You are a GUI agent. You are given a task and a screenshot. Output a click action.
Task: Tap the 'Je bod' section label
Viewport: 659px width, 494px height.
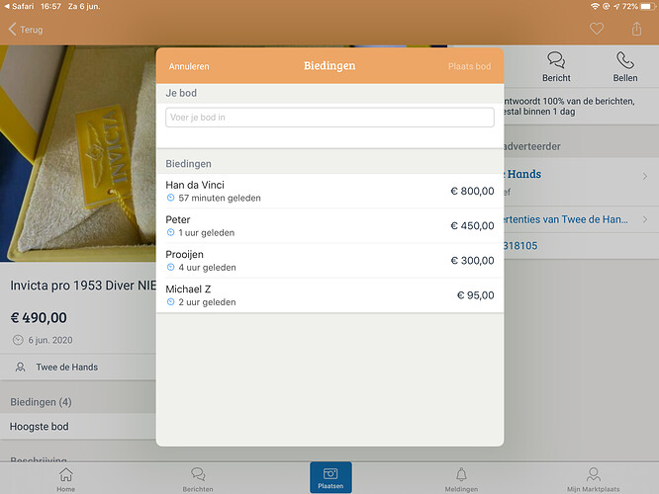[181, 93]
